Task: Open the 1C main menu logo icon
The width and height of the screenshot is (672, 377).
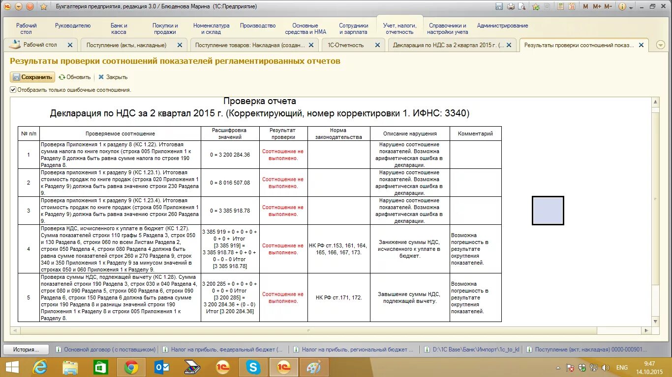Action: (x=7, y=6)
